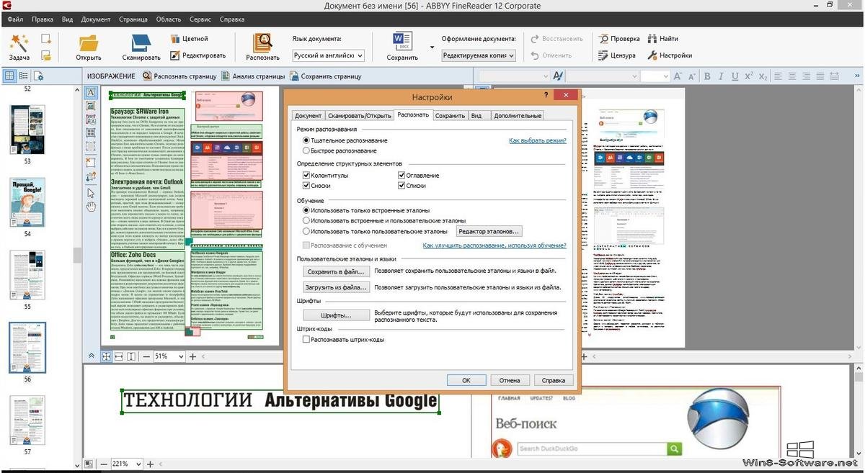The width and height of the screenshot is (865, 473).
Task: Click Сохранить страницу in image toolbar
Action: (x=325, y=76)
